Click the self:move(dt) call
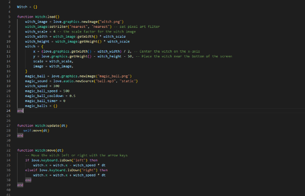The width and height of the screenshot is (305, 196). [x=36, y=131]
